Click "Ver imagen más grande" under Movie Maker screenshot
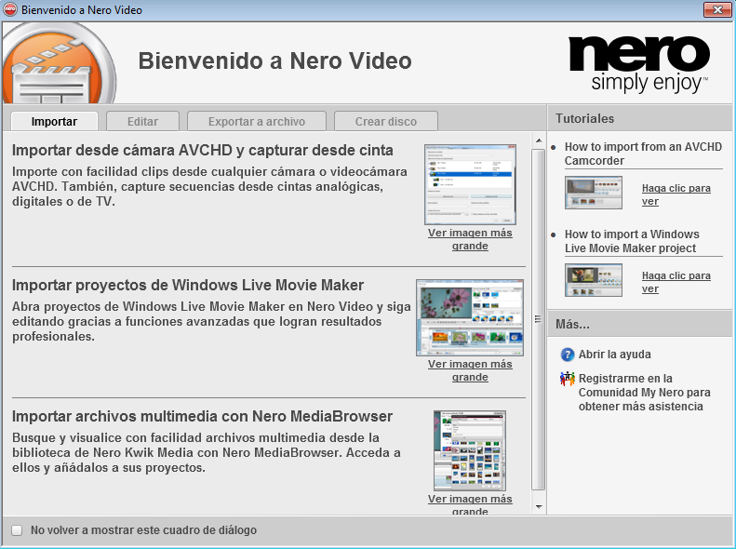The image size is (736, 549). pyautogui.click(x=470, y=370)
